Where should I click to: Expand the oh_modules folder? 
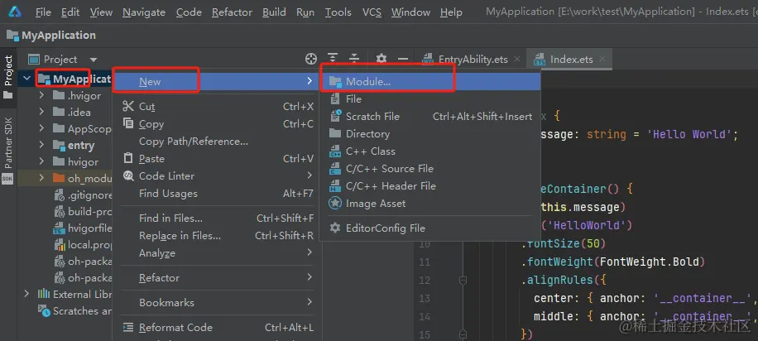click(42, 178)
